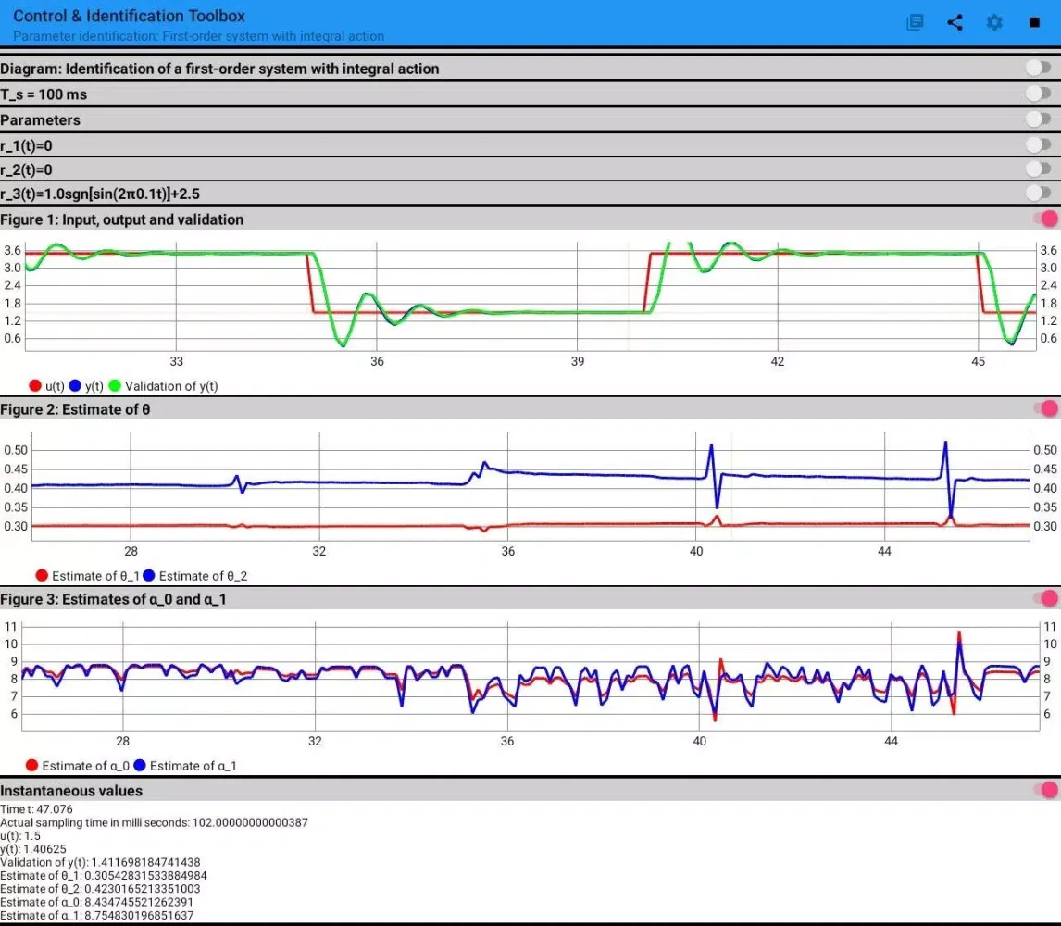Screen dimensions: 1061x926
Task: Click the green Validation of y(t) dot
Action: pos(115,386)
